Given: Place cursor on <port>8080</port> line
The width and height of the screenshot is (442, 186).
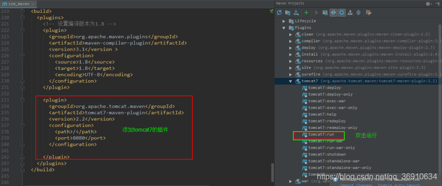Looking at the screenshot, I should coord(80,138).
